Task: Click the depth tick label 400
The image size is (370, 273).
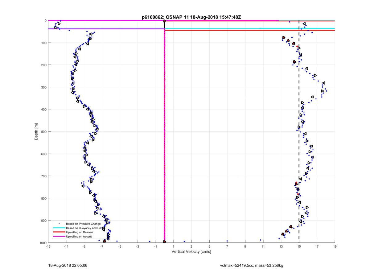Action: (43, 110)
